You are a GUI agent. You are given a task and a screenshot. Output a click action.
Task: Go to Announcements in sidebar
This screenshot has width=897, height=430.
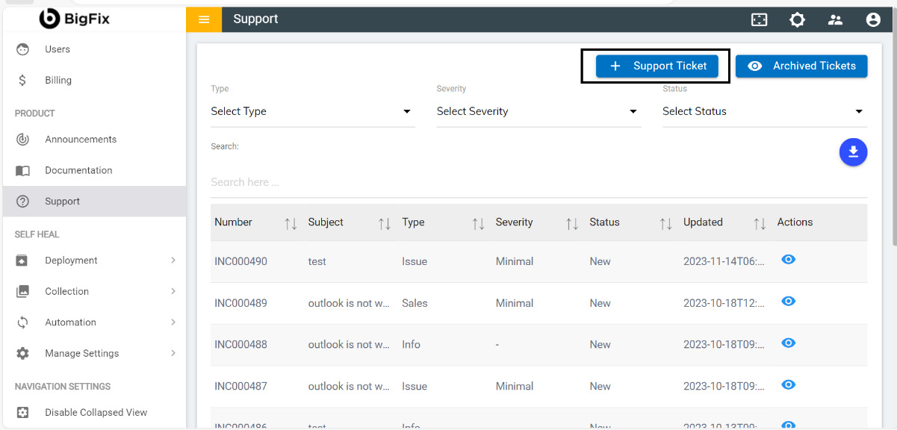81,140
